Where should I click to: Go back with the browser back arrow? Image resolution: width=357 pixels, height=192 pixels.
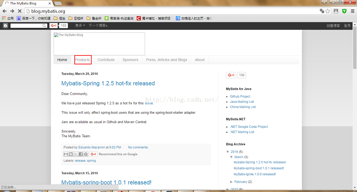4,11
